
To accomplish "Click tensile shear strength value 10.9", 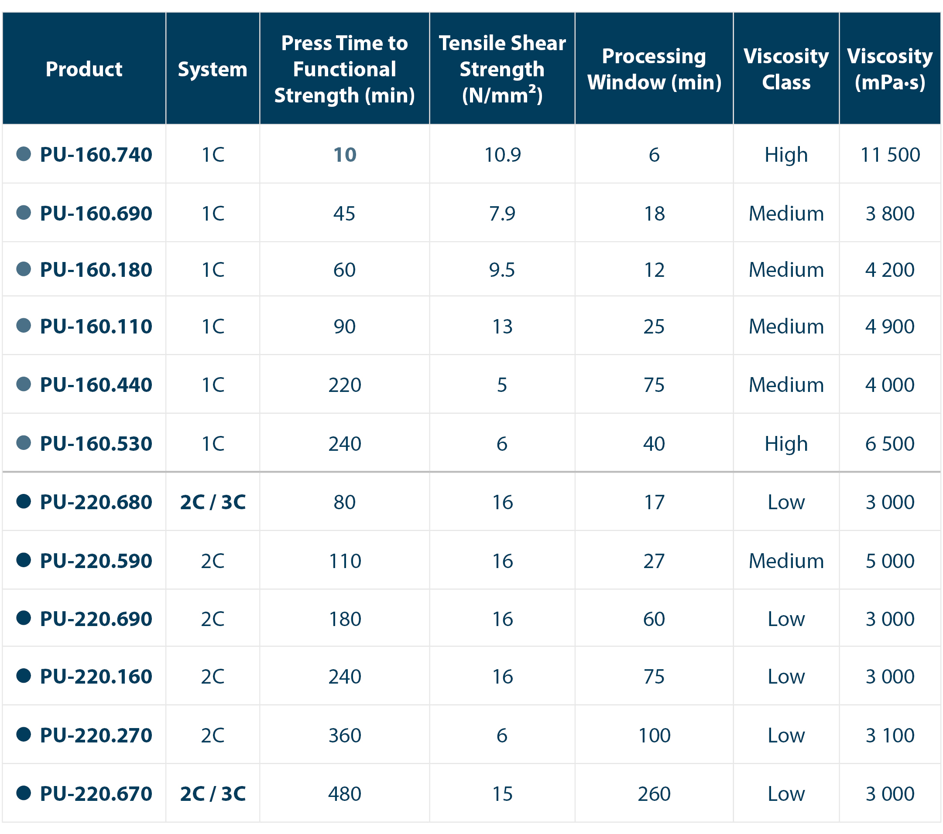I will tap(502, 155).
